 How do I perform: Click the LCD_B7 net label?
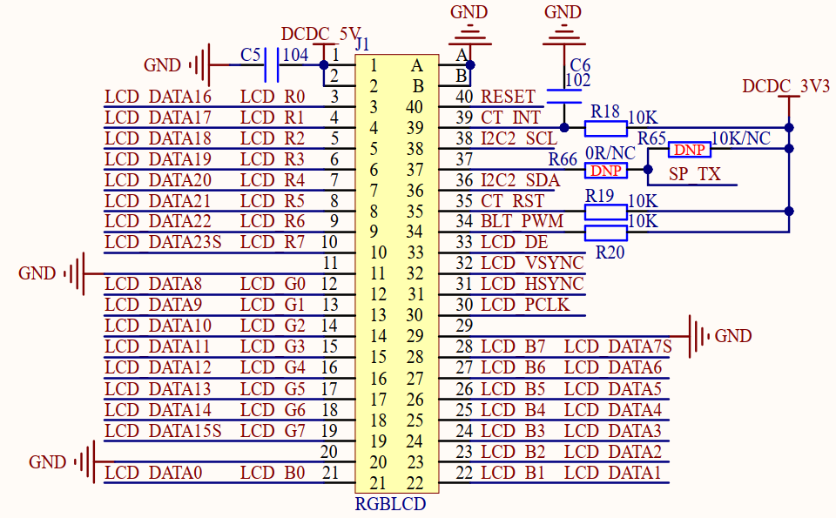[513, 346]
